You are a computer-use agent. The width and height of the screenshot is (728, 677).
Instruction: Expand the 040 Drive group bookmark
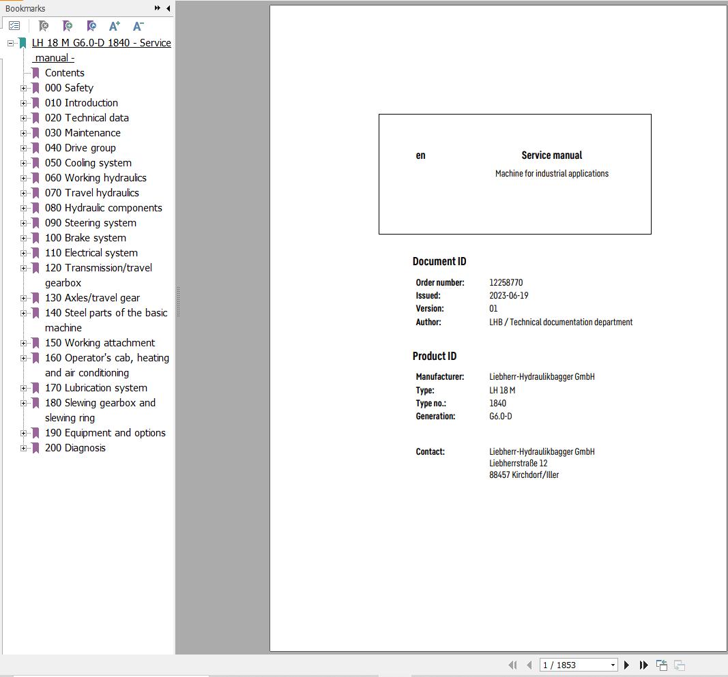click(23, 148)
